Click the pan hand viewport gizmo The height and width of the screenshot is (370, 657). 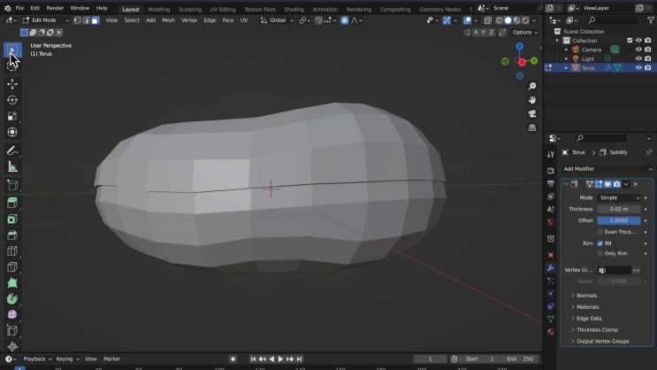point(532,100)
